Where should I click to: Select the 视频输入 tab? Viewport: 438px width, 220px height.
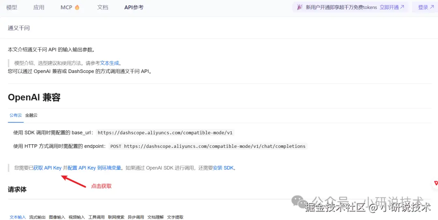tap(77, 217)
